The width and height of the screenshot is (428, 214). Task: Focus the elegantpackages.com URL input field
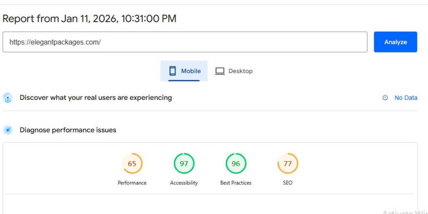[x=185, y=42]
